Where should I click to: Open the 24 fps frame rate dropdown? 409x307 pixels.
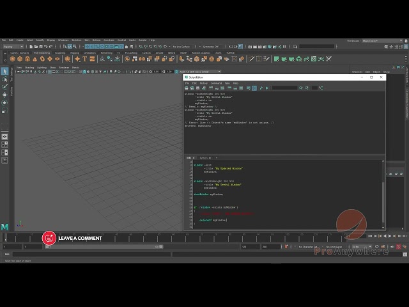click(x=361, y=247)
